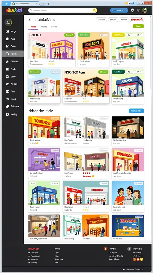Viewport: 153px width, 273px height.
Task: Click first counter pill on MOKICA card
Action: 129,35
